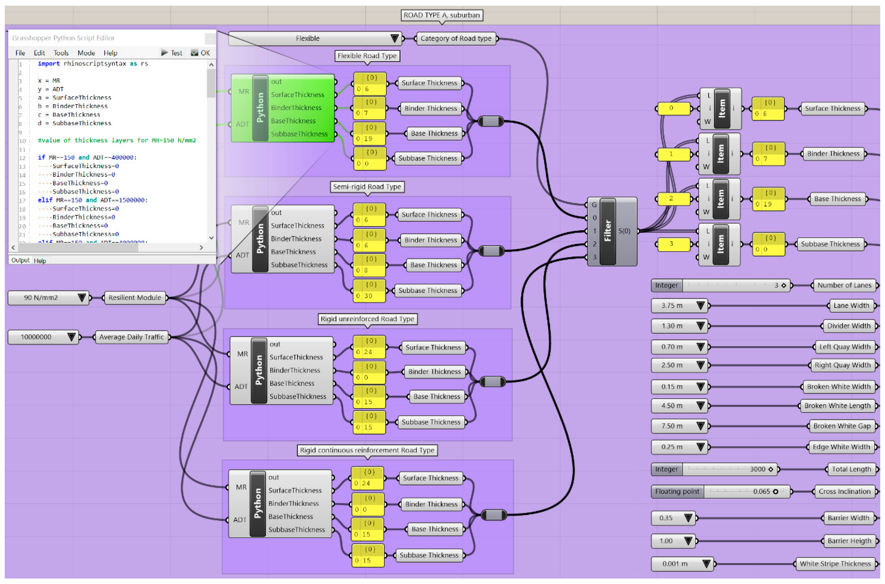Click the yellow index panel showing 3
885x584 pixels.
[x=674, y=244]
